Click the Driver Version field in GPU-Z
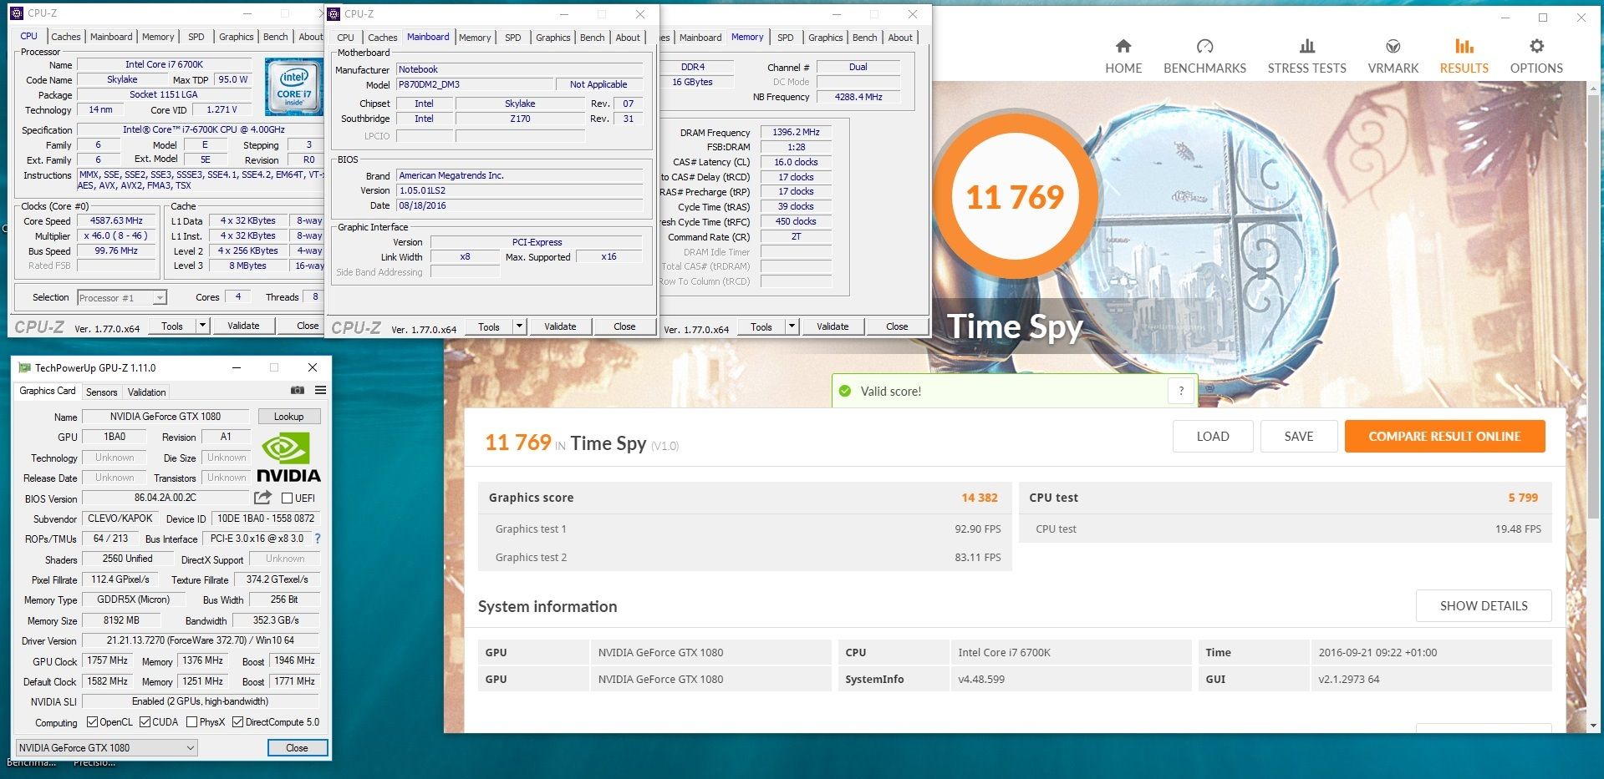The image size is (1604, 779). click(200, 640)
